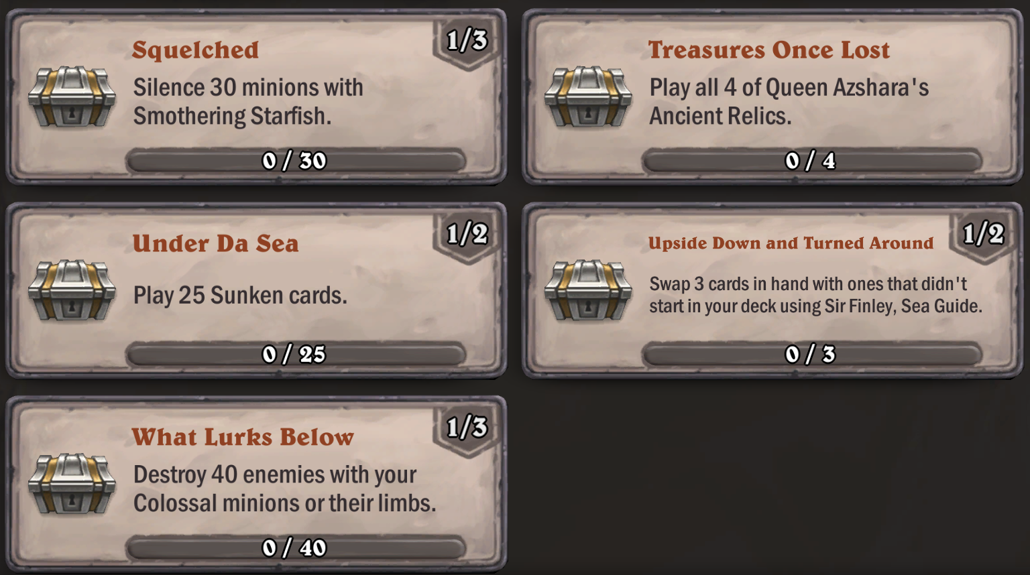Select the What Lurks Below title
This screenshot has width=1030, height=575.
click(243, 438)
